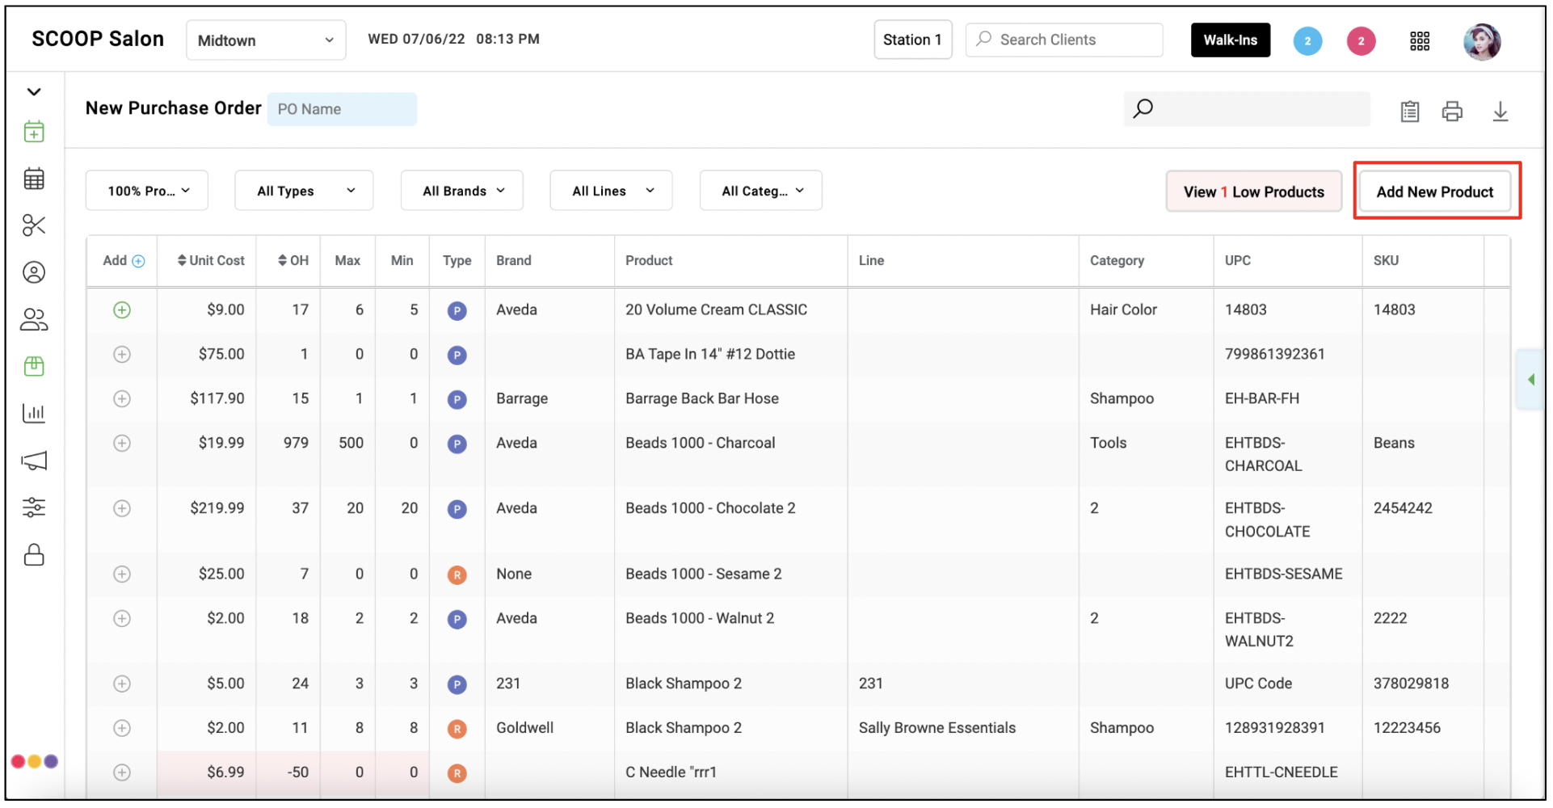
Task: Click the blue notification badge showing 2
Action: [1307, 41]
